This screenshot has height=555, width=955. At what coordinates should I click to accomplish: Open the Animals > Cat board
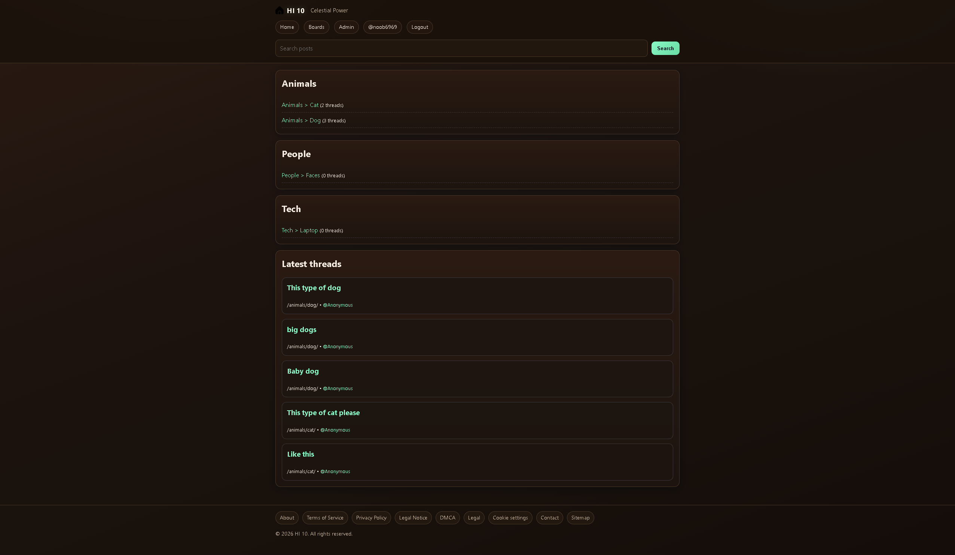click(300, 105)
